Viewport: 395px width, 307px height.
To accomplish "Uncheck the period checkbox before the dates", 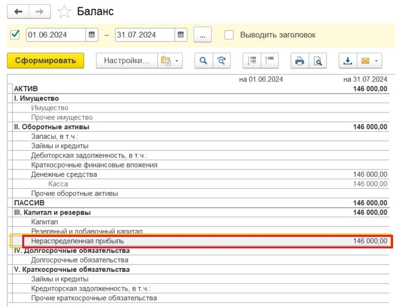I will coord(15,35).
